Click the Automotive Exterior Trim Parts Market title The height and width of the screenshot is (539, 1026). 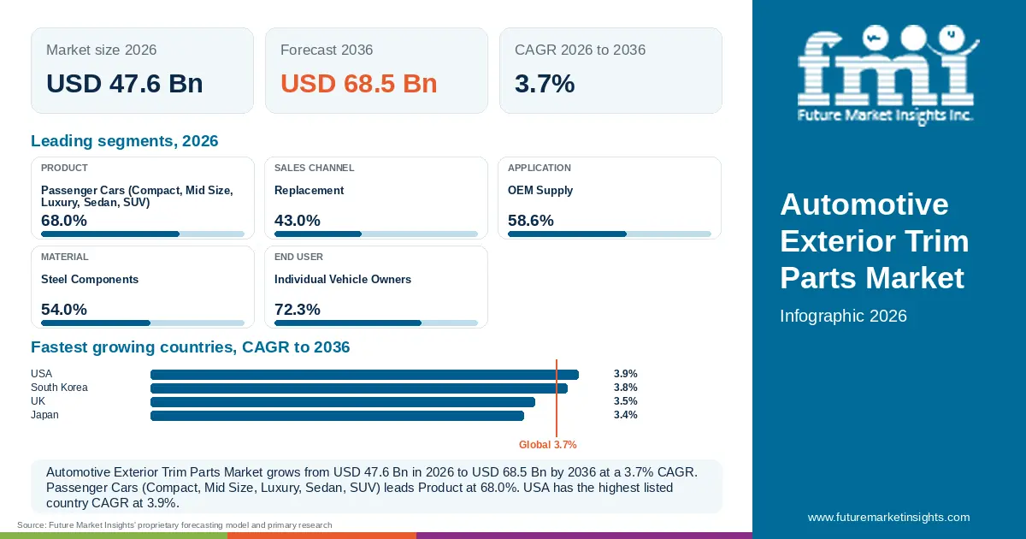(x=875, y=241)
